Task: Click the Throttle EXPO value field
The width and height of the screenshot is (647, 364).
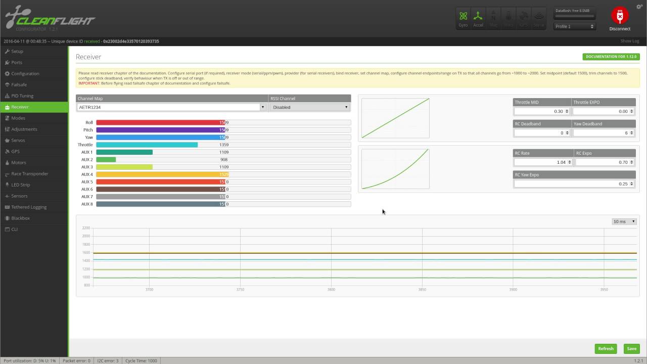Action: coord(604,111)
